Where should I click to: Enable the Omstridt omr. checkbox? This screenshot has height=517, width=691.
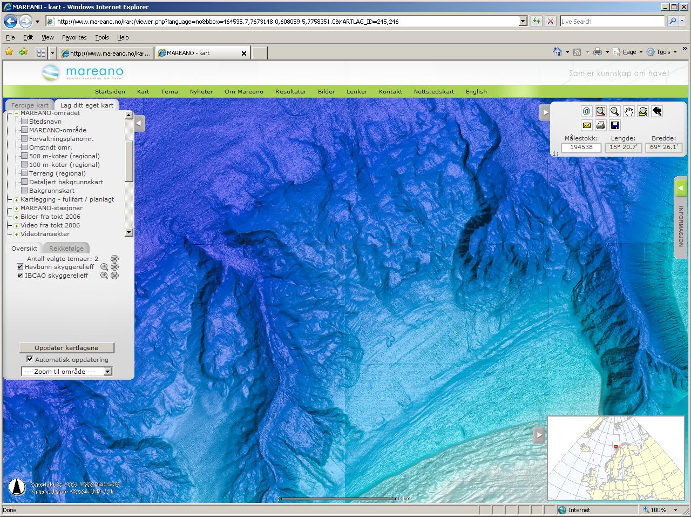click(24, 147)
